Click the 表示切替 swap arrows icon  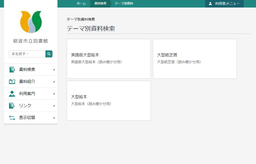coord(12,118)
